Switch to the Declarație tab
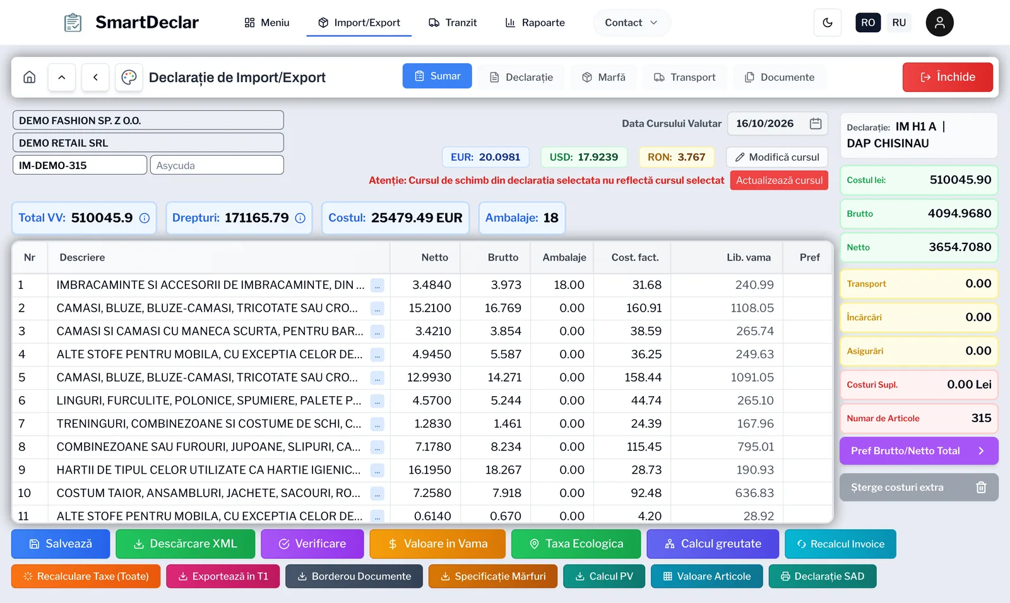 [521, 77]
